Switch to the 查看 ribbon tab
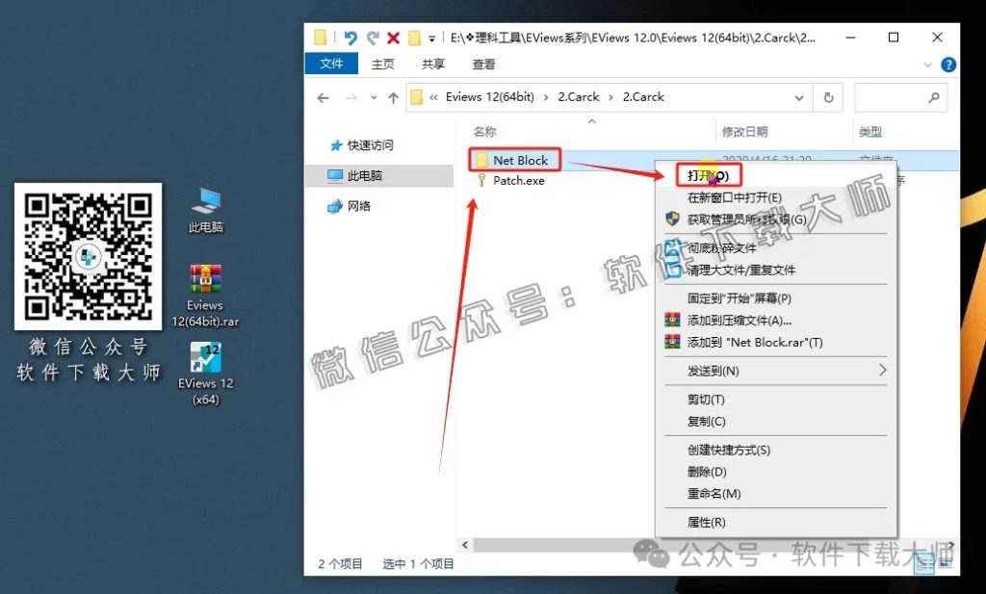The width and height of the screenshot is (986, 594). (x=483, y=64)
